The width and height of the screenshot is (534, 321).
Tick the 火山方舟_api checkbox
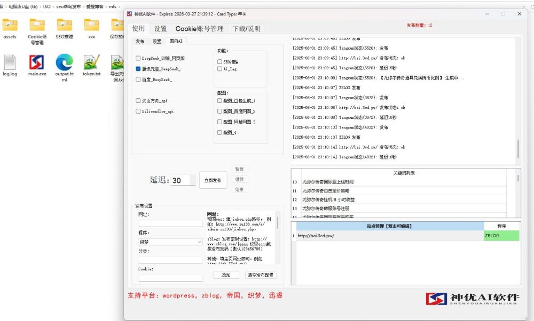point(138,101)
